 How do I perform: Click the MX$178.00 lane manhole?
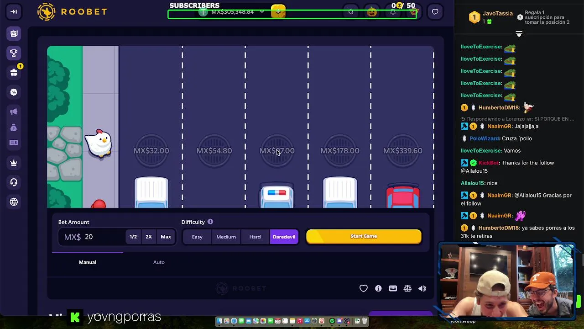340,150
